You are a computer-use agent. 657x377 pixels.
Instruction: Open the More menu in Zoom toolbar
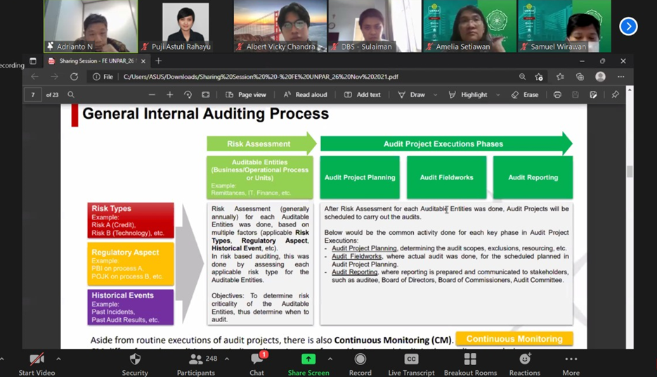571,359
